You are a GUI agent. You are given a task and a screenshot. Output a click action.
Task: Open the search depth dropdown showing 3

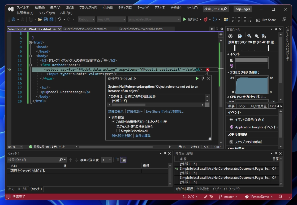point(106,160)
